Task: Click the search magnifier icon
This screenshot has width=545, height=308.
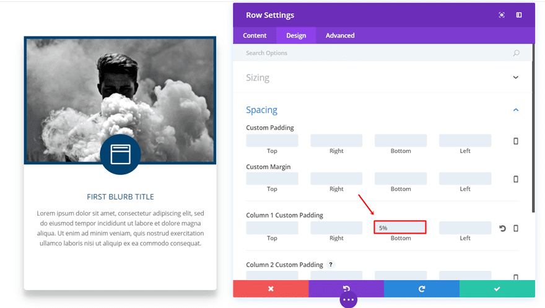Action: tap(517, 53)
